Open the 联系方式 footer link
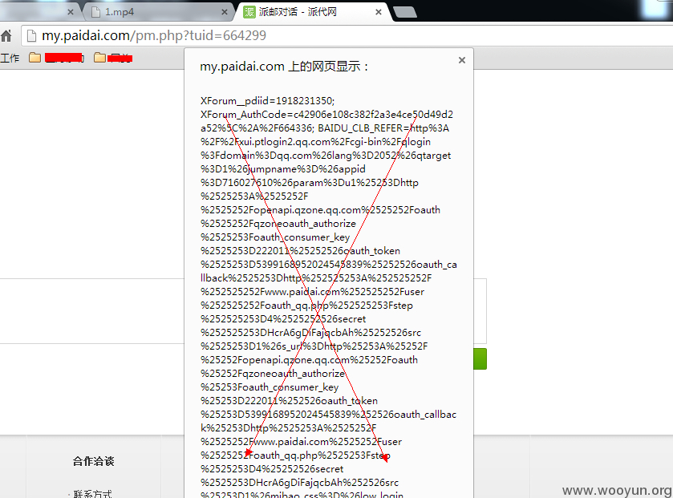The height and width of the screenshot is (498, 673). [93, 494]
